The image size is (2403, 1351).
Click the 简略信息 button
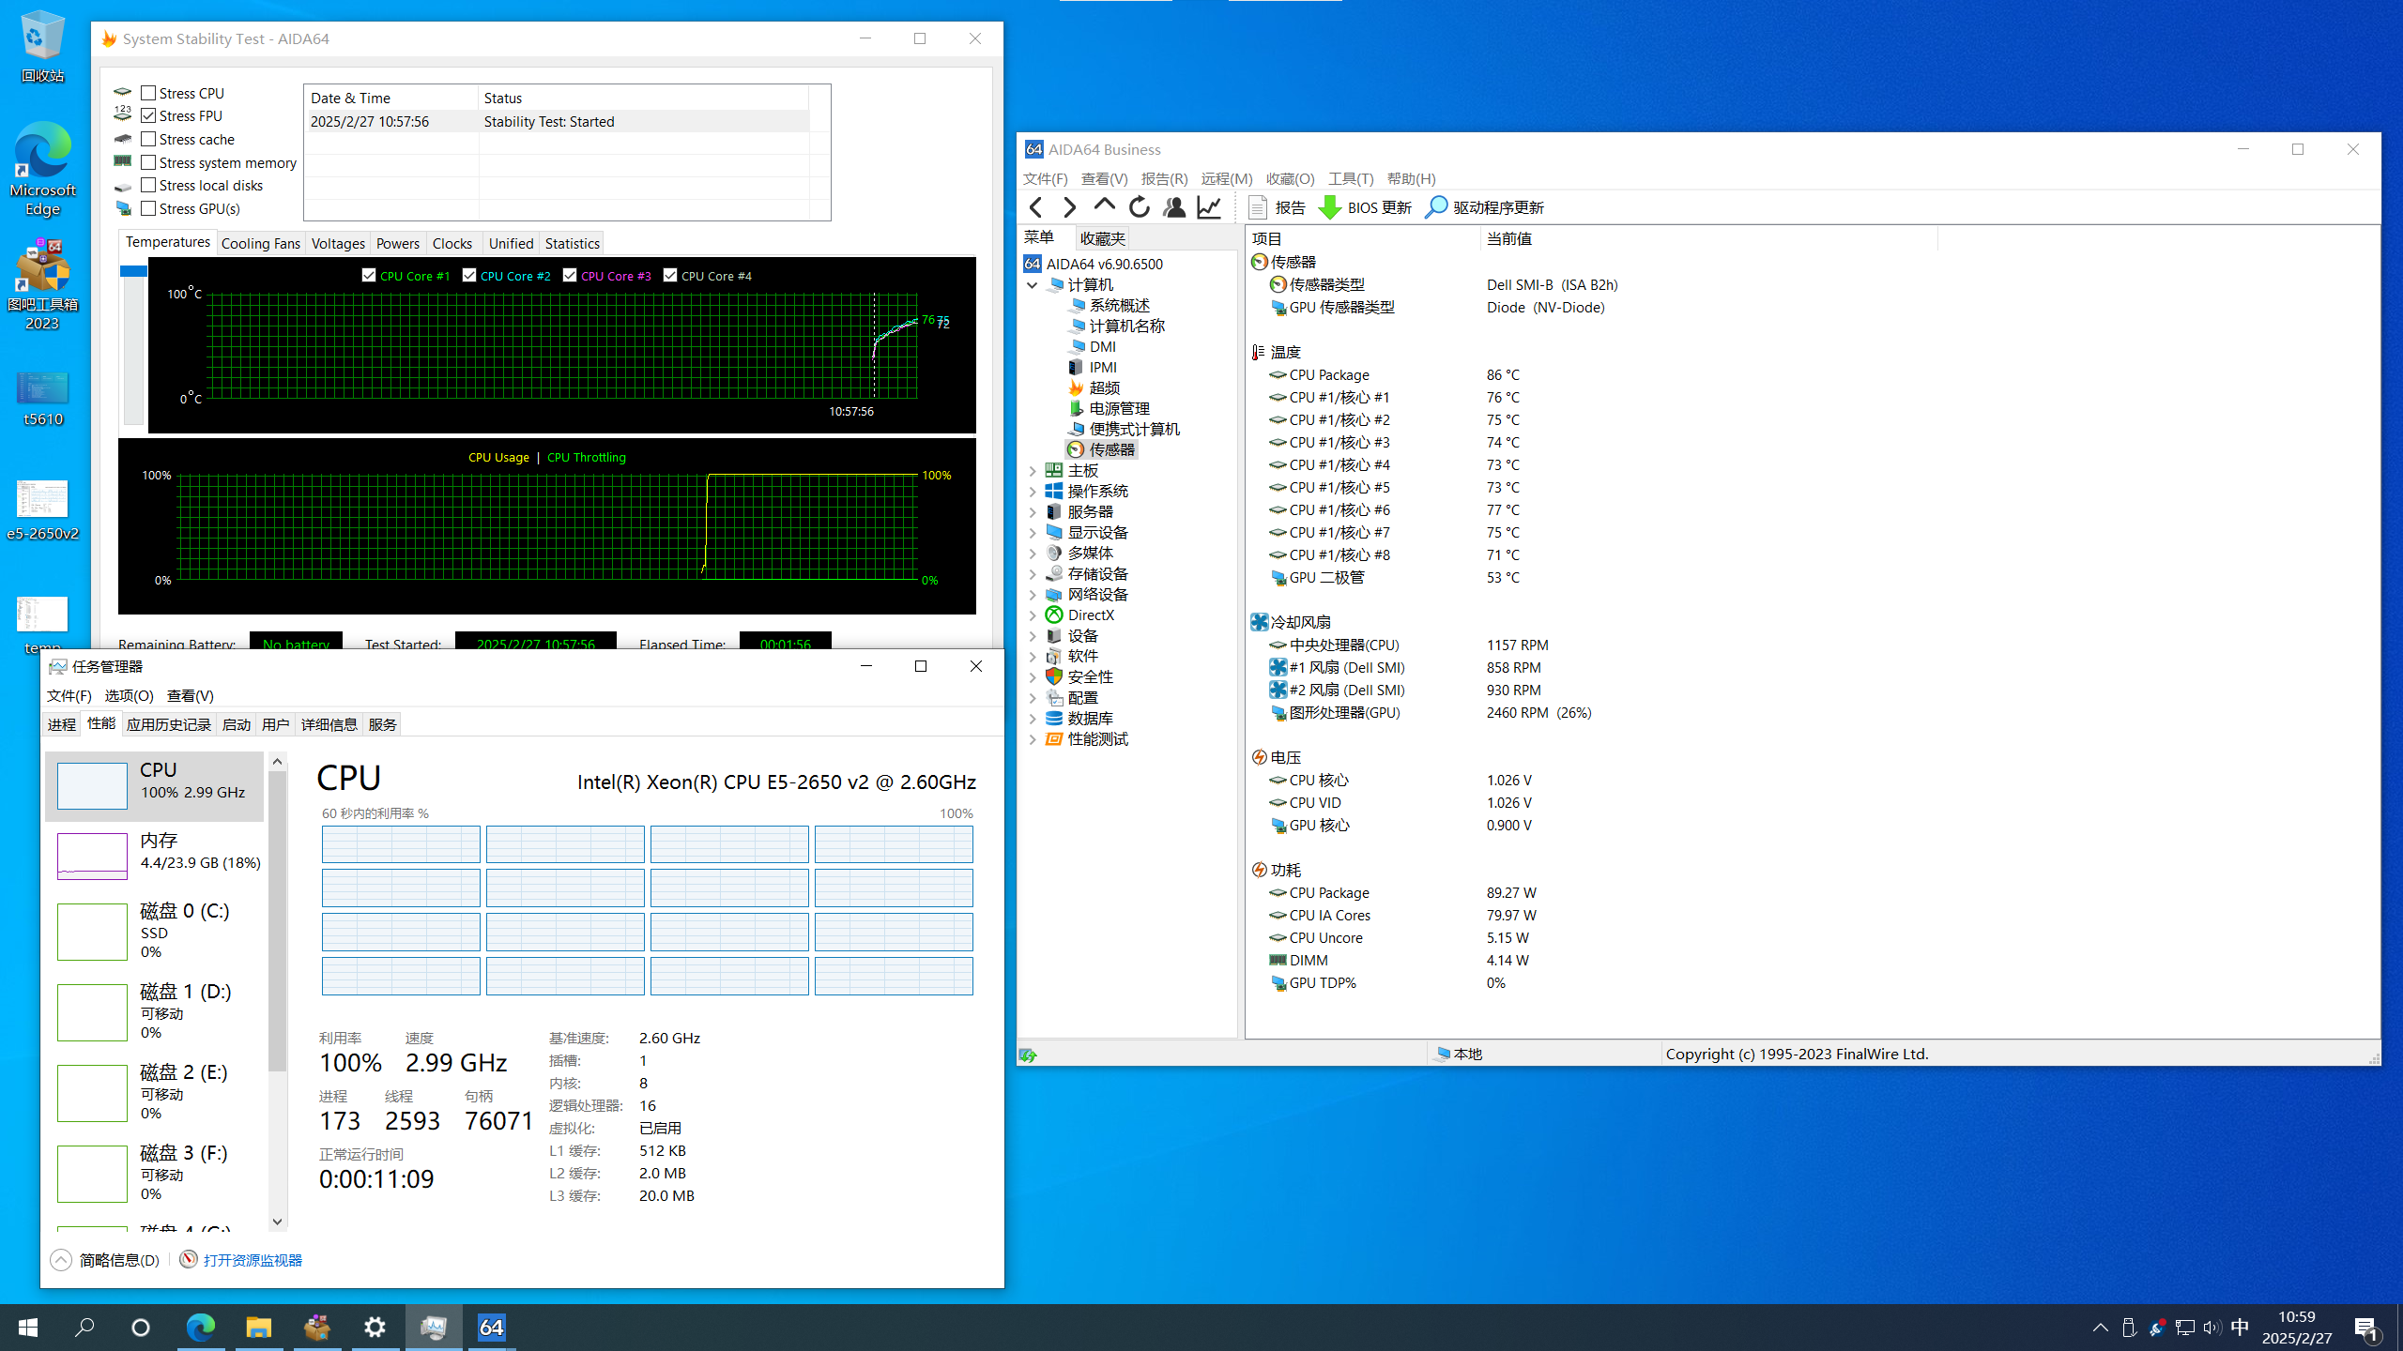118,1260
